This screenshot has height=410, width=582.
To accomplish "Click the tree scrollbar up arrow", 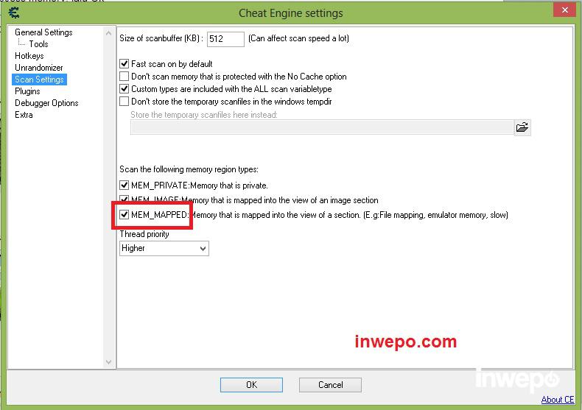I will tap(109, 33).
